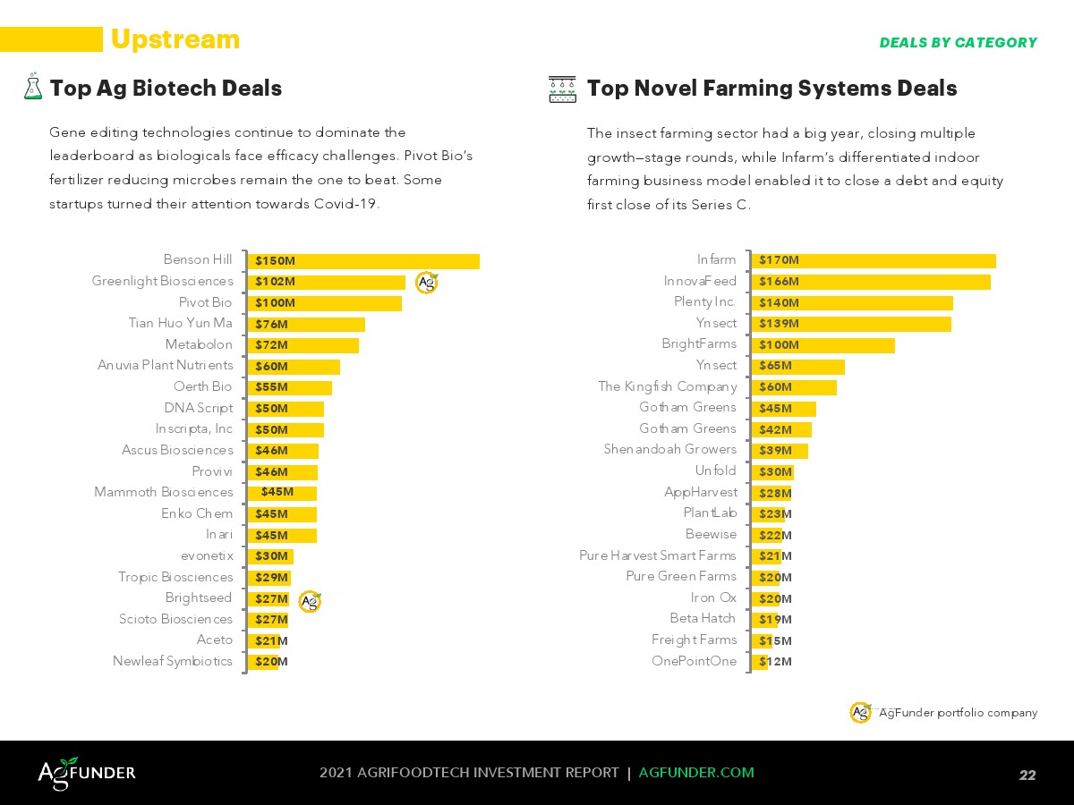Open the AGFUNDER.COM link
Screen dimensions: 1074x805
(x=696, y=773)
